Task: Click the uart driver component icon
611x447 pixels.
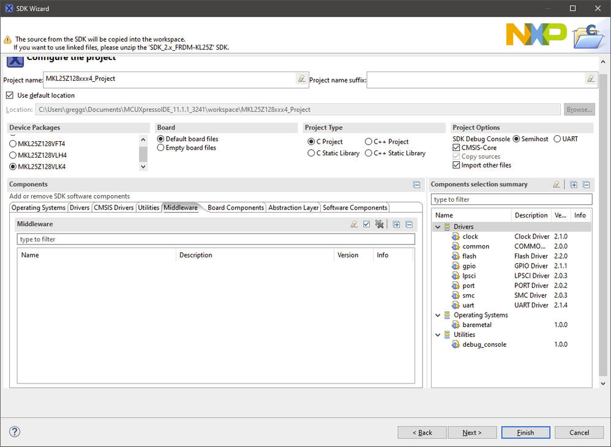Action: [455, 305]
